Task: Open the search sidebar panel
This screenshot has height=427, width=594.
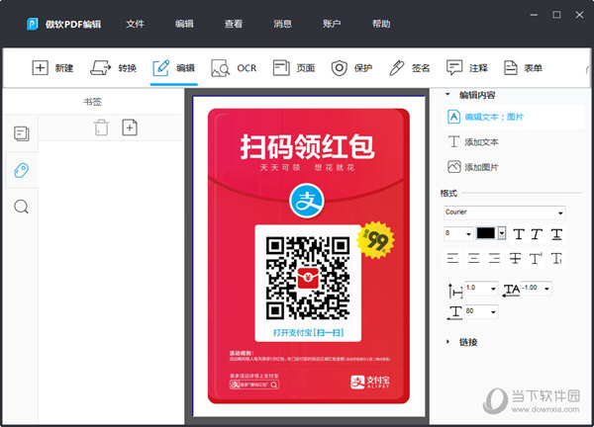Action: [x=21, y=207]
